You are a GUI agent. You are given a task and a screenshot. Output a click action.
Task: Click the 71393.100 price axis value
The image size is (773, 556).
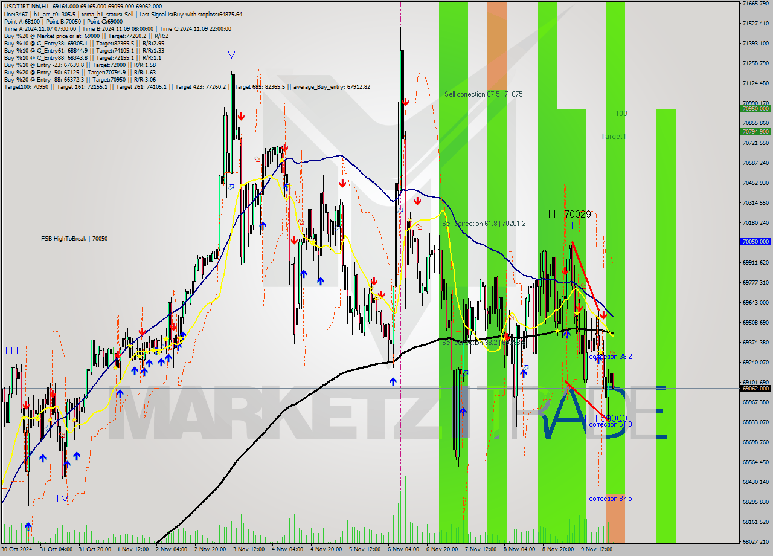point(757,44)
